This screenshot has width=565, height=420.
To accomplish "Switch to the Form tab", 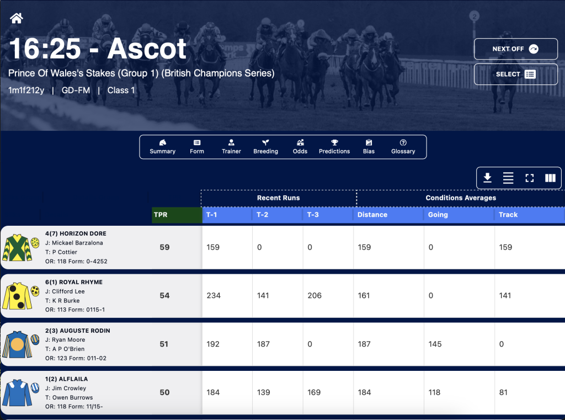I will 197,147.
